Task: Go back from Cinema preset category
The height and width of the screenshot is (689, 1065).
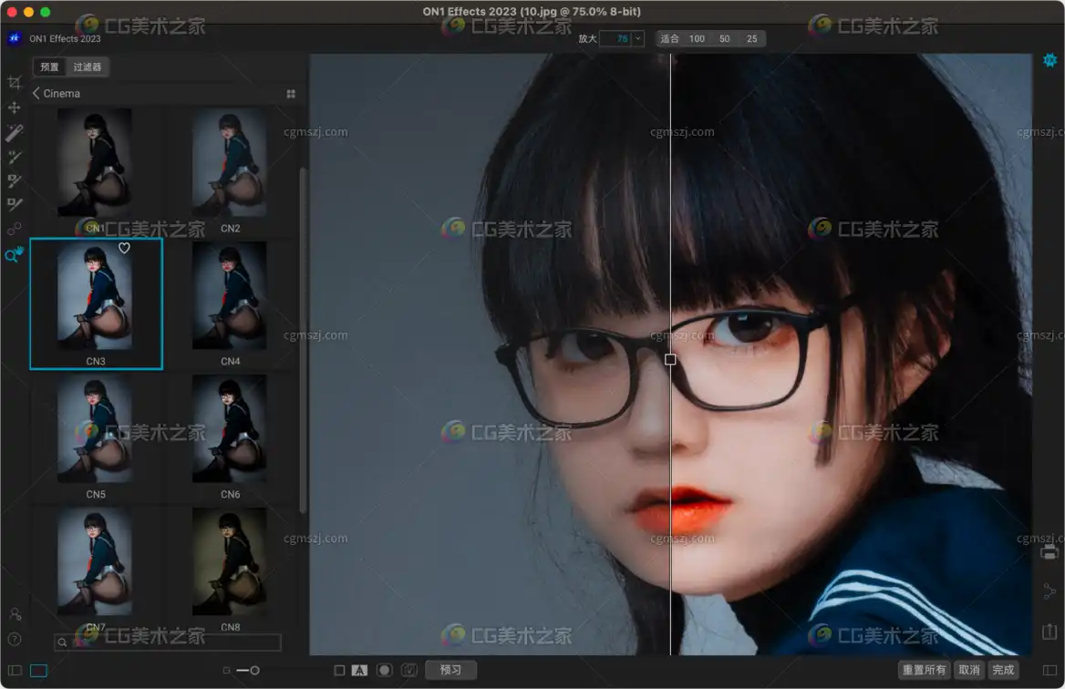Action: coord(36,93)
